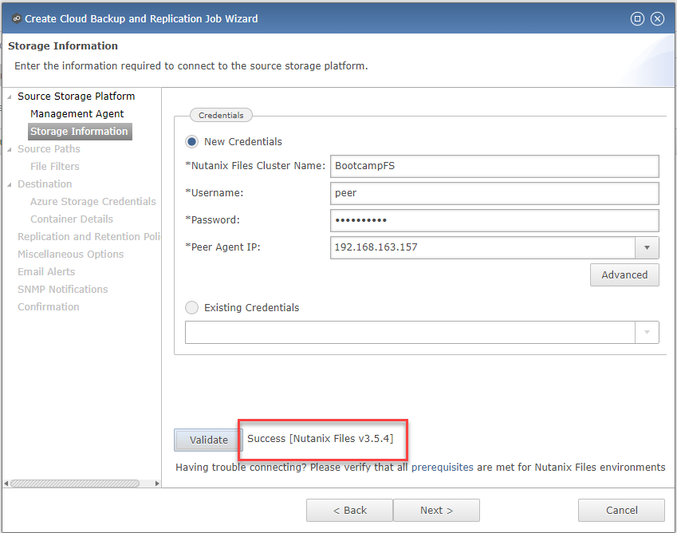Select the Storage Information step
Image resolution: width=677 pixels, height=533 pixels.
(80, 132)
